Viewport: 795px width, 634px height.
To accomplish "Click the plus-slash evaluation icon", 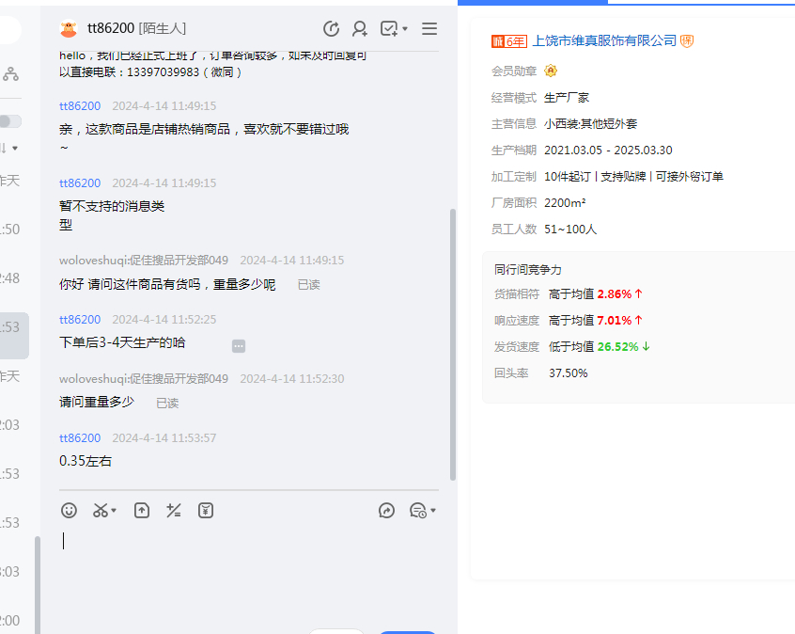I will click(x=174, y=510).
